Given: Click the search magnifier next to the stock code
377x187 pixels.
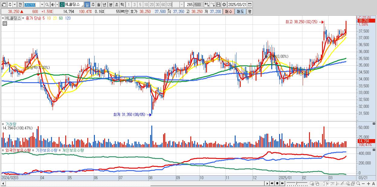Looking at the screenshot, I should click(x=47, y=5).
